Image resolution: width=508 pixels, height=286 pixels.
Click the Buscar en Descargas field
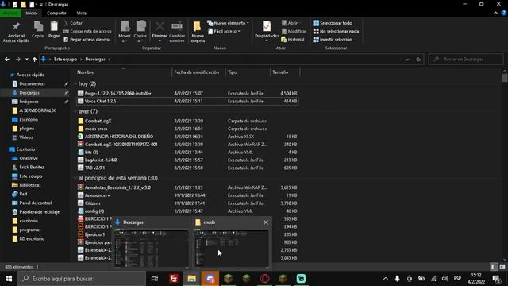point(466,60)
